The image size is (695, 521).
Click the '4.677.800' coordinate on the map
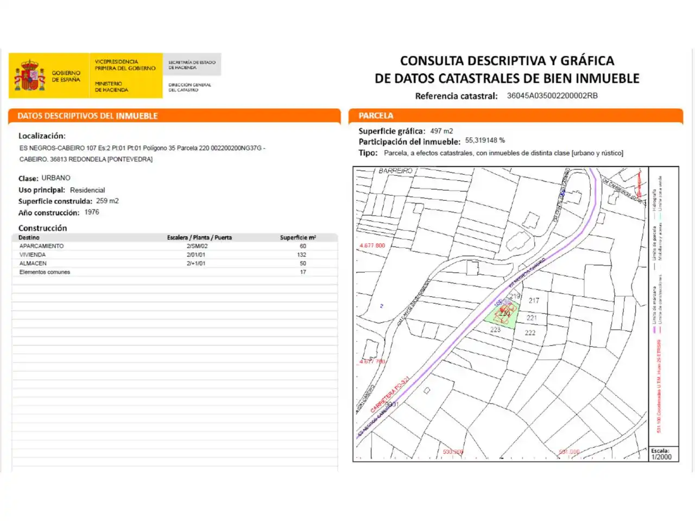click(372, 246)
